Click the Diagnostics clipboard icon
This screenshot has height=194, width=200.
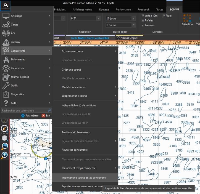click(x=6, y=94)
